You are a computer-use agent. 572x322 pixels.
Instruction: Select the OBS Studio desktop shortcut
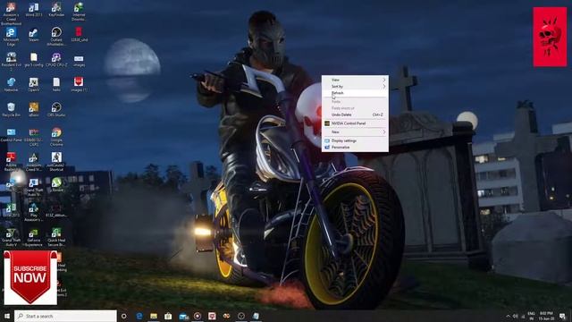click(x=56, y=109)
